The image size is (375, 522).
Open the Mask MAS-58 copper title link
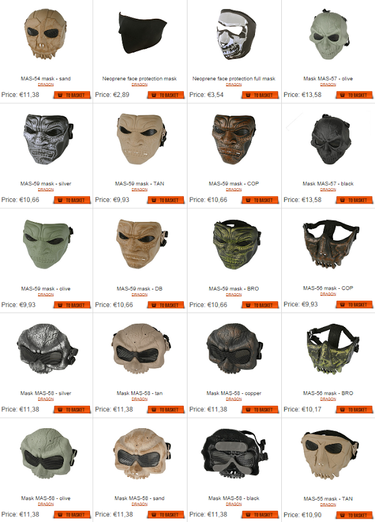234,393
